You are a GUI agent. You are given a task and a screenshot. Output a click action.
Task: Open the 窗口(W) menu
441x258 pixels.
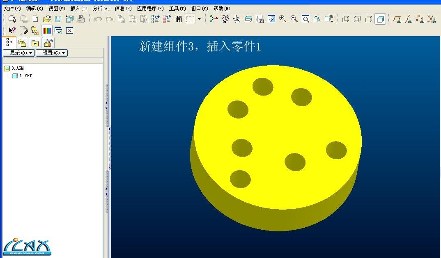200,9
